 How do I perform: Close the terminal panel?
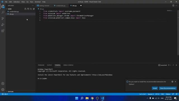pyautogui.click(x=176, y=65)
